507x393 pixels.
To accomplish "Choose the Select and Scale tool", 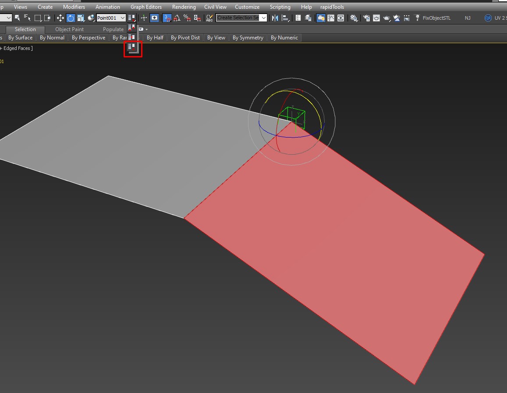I will pyautogui.click(x=81, y=18).
